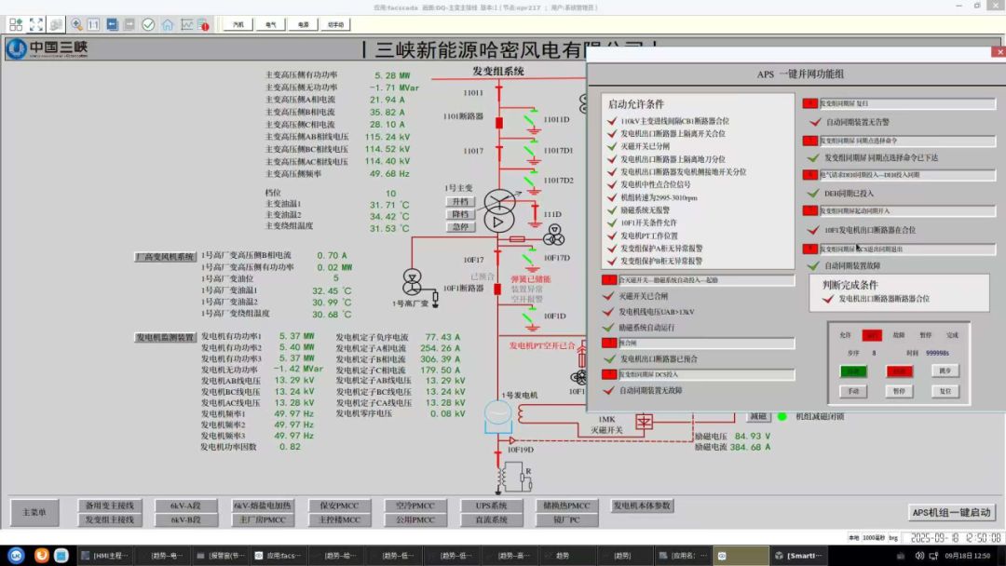1006x566 pixels.
Task: Open the 主菜单 main menu
Action: [x=34, y=512]
